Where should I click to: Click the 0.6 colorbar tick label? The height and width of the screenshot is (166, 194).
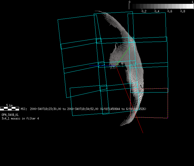pos(169,12)
